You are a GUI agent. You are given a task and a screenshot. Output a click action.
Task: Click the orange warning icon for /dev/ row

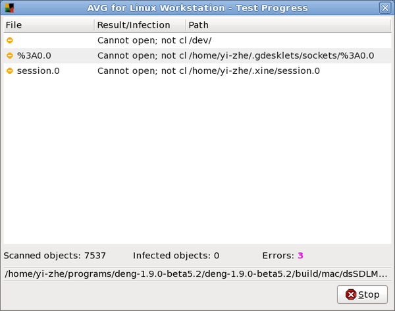10,40
